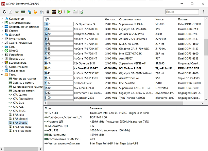Click the Чипсет column header
Screen dimensions: 208x151
tap(160, 19)
